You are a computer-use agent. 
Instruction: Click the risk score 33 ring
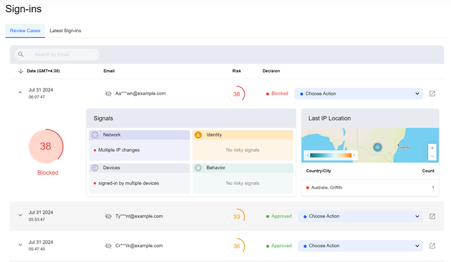(236, 216)
